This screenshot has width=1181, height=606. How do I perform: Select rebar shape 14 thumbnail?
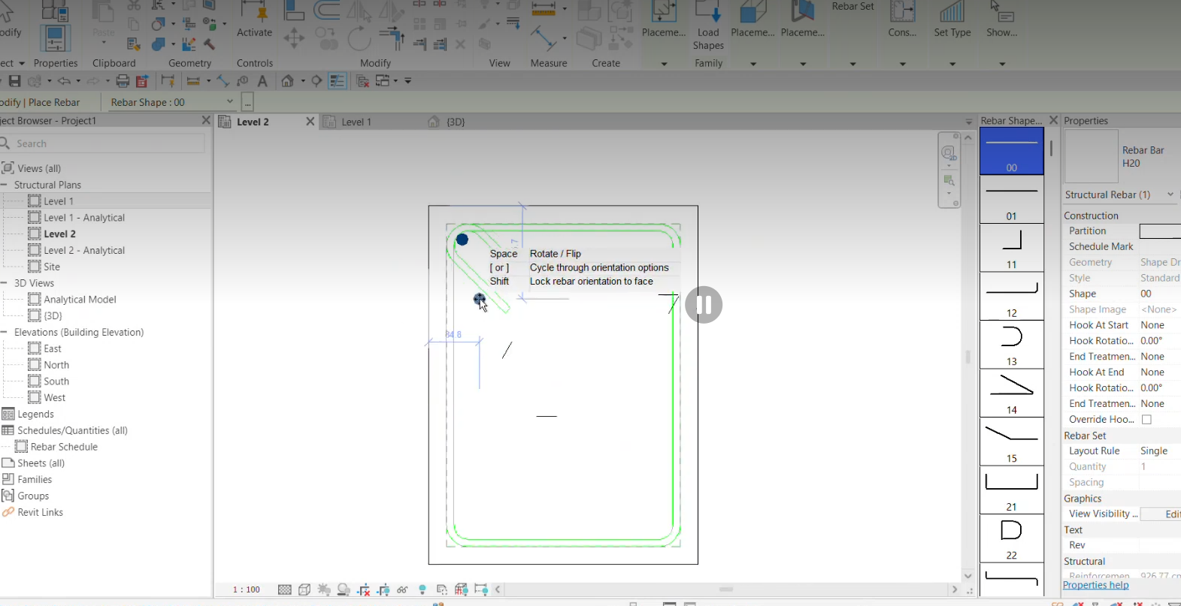(x=1011, y=393)
